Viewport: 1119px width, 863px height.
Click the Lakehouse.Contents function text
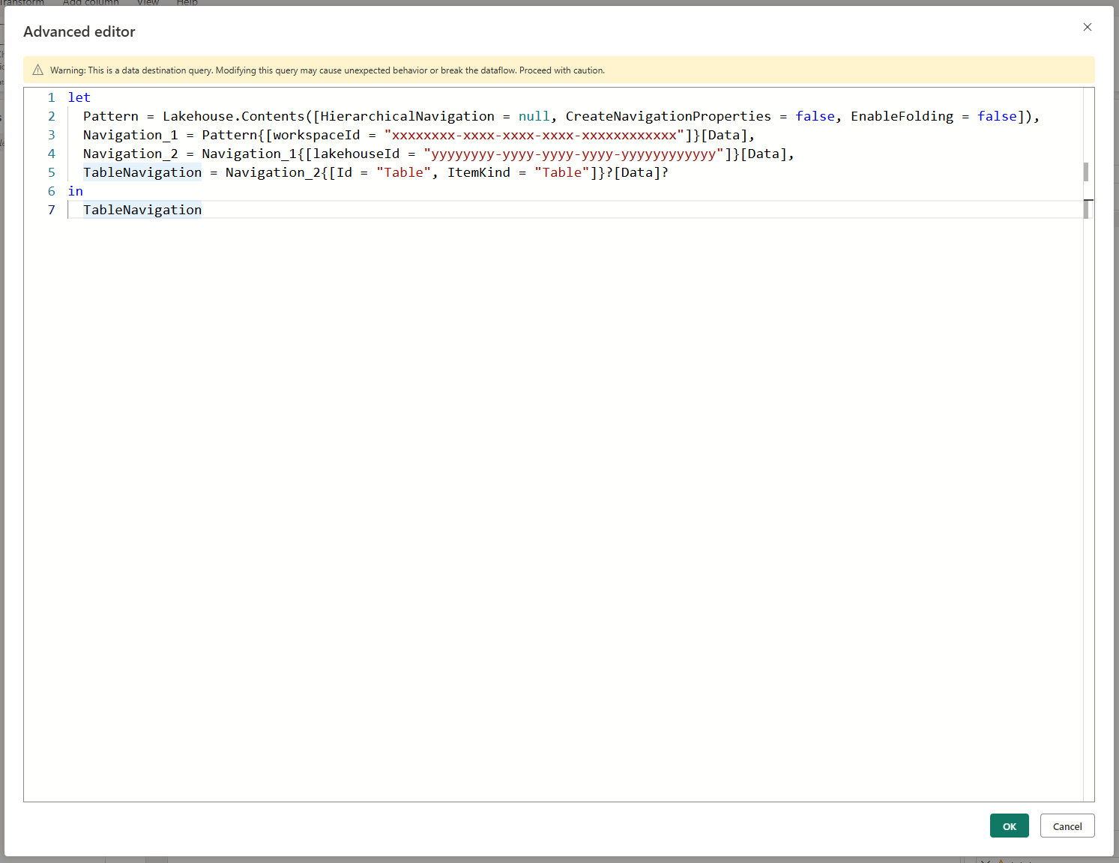[x=234, y=116]
